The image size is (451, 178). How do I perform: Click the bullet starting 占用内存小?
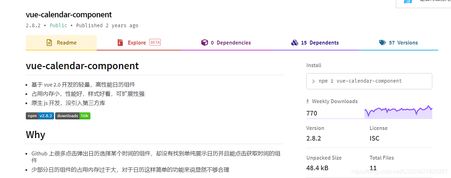point(88,94)
